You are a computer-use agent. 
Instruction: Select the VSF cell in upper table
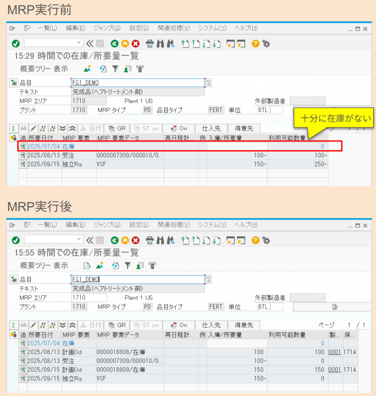(130, 164)
